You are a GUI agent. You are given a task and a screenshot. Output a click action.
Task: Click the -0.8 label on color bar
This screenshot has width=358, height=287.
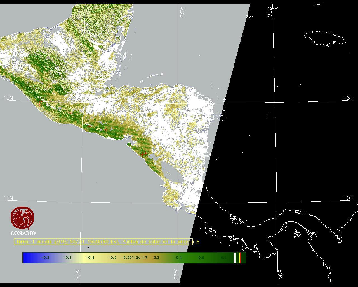point(45,258)
